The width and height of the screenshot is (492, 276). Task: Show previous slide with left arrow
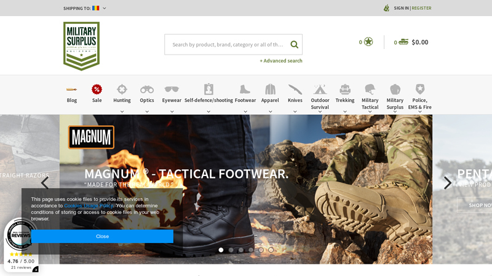tap(45, 183)
